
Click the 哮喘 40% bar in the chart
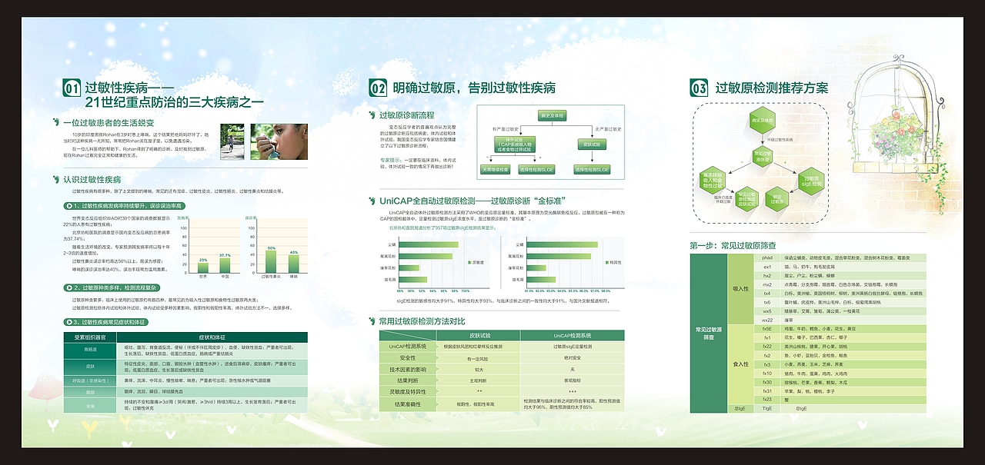coord(293,264)
